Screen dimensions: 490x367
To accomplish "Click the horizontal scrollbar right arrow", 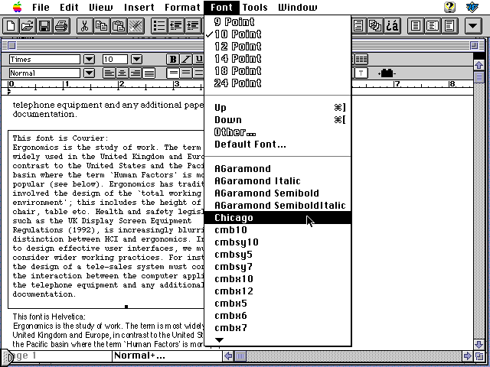I will (x=468, y=356).
